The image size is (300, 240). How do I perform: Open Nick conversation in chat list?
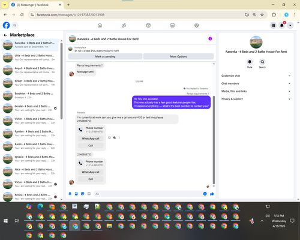tap(30, 172)
